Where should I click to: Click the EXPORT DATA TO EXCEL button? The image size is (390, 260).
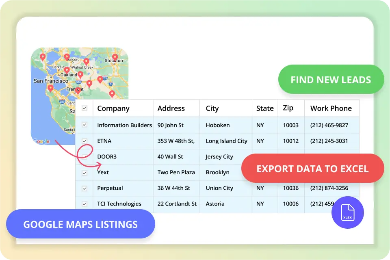pyautogui.click(x=313, y=169)
